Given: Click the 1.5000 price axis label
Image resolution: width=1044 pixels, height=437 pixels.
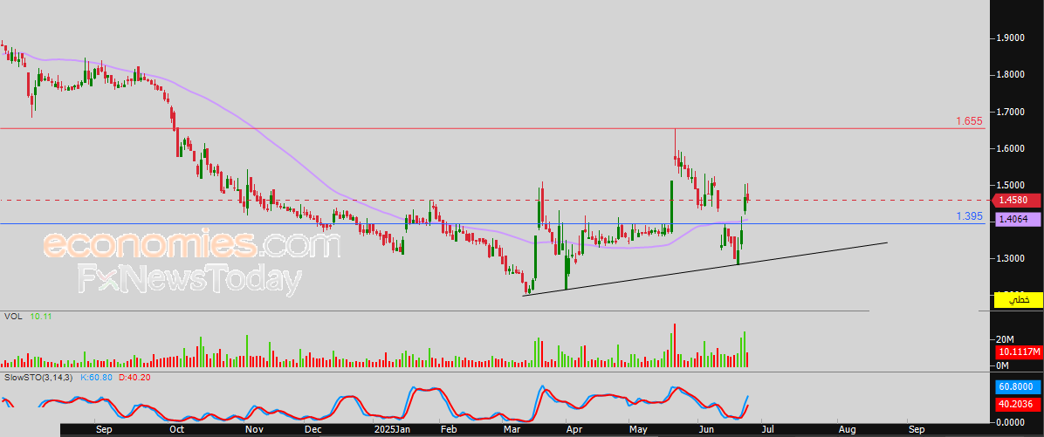Looking at the screenshot, I should 1011,186.
